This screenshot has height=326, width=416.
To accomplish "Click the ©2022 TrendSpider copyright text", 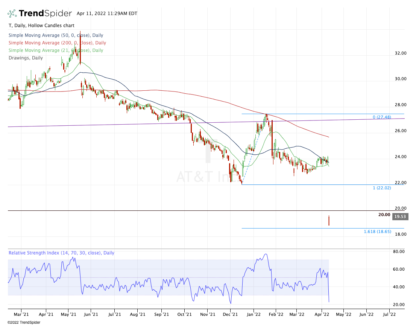I will 24,323.
